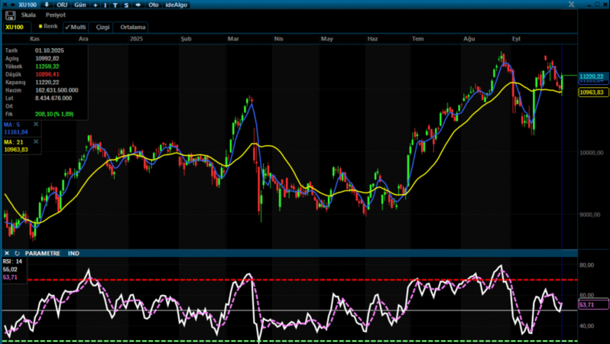The image size is (610, 344).
Task: Refresh the RSI indicator panel
Action: click(17, 252)
